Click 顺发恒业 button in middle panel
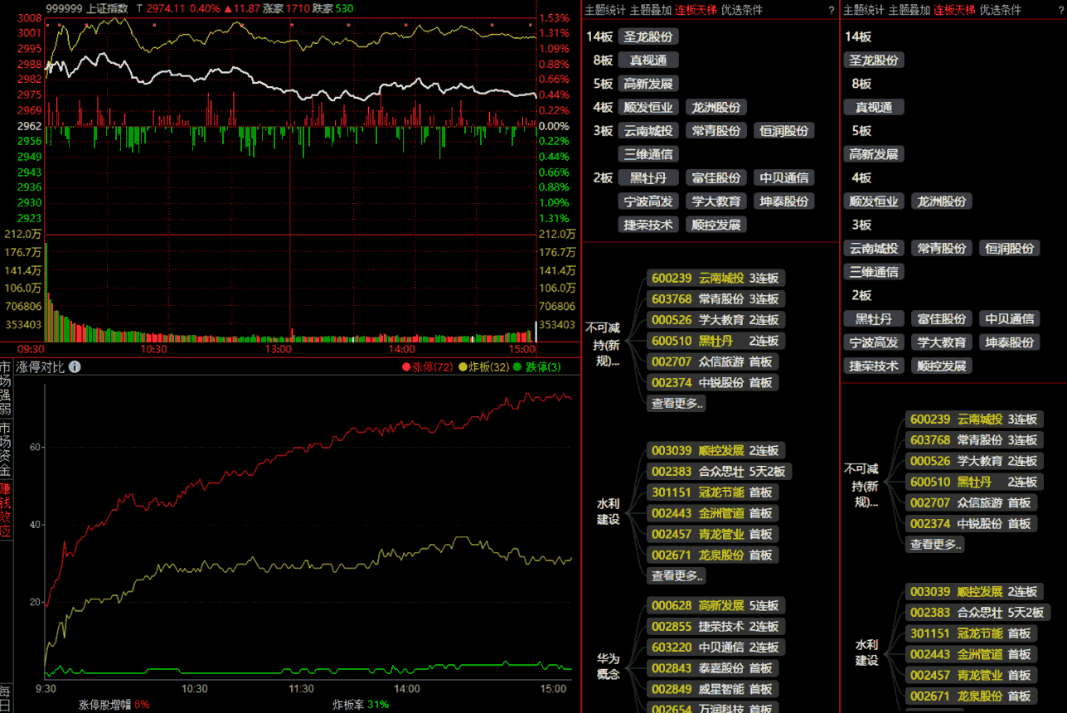 click(648, 107)
